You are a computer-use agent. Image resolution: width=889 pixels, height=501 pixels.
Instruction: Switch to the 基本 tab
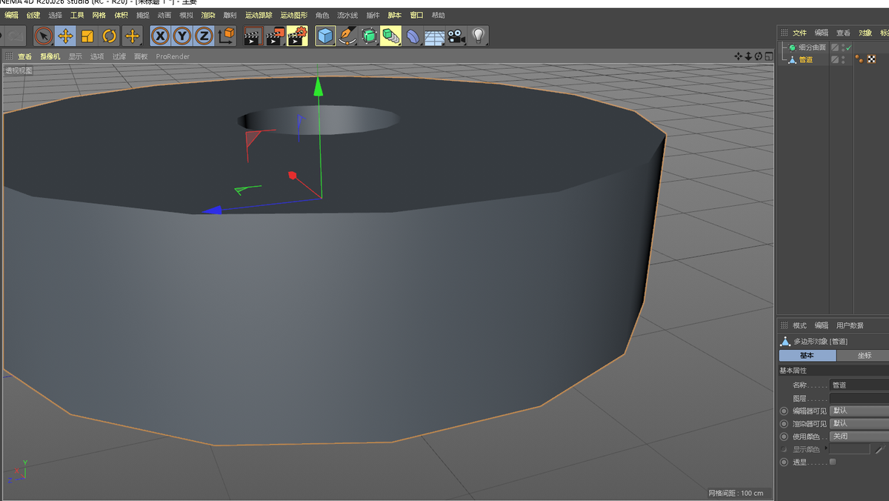[807, 356]
